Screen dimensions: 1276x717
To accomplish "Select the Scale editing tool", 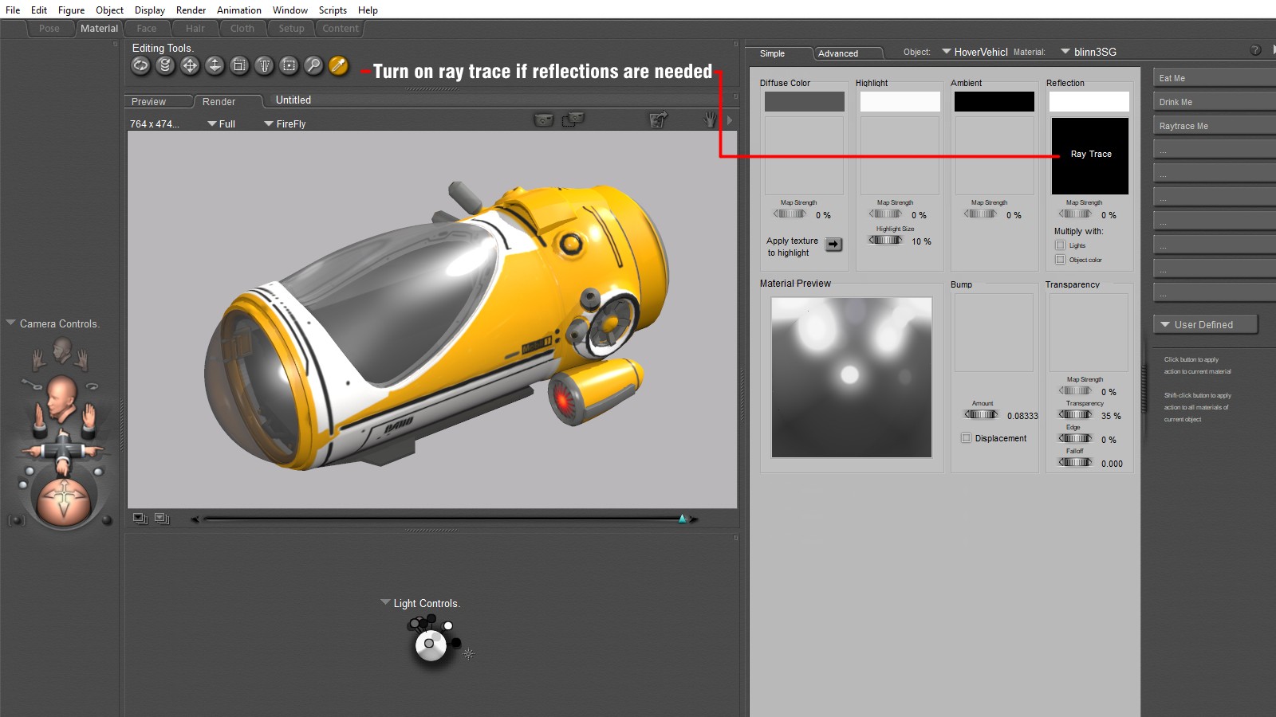I will tap(239, 66).
